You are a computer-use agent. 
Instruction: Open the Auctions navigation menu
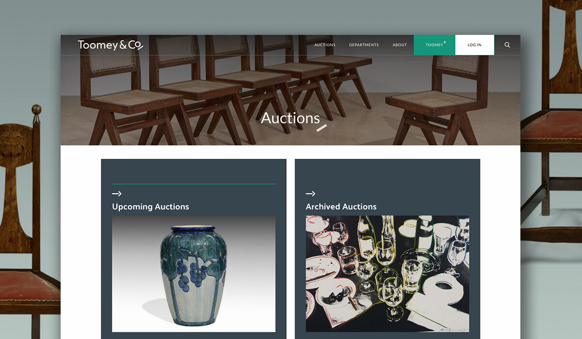tap(325, 45)
